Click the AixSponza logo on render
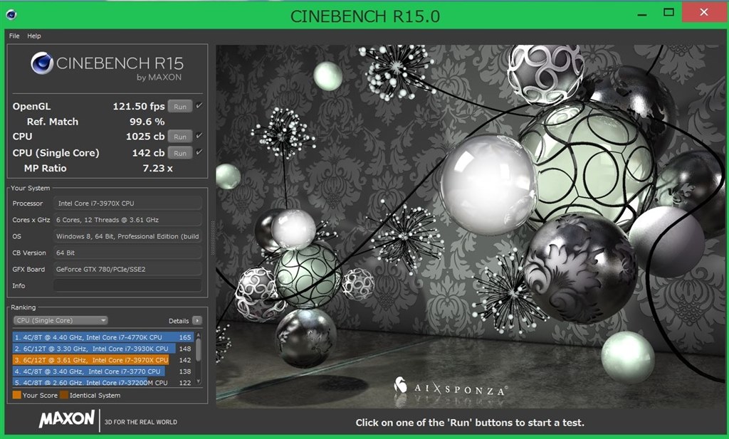Viewport: 729px width, 439px height. point(451,387)
